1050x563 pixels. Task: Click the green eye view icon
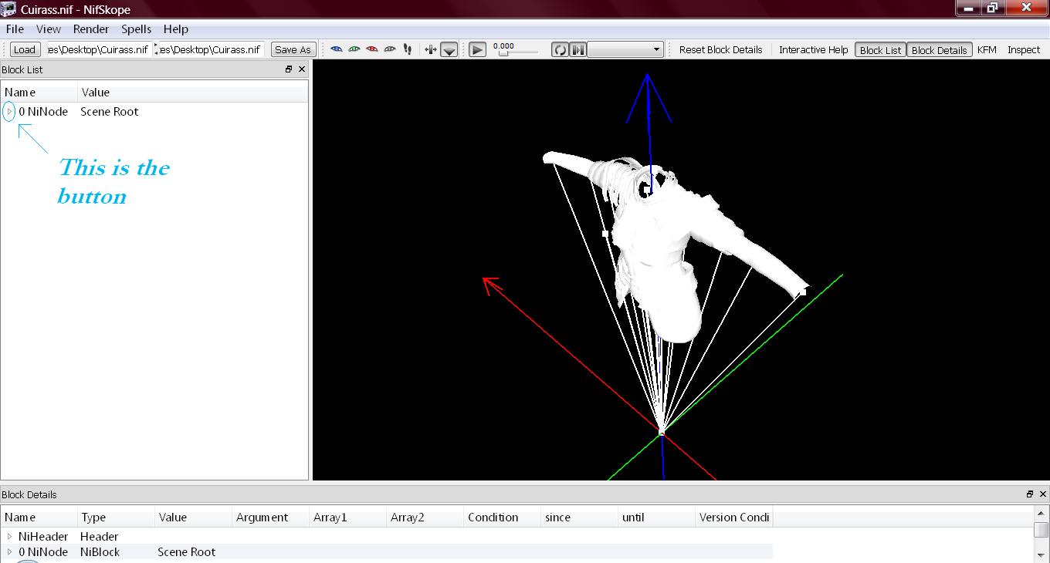(354, 49)
